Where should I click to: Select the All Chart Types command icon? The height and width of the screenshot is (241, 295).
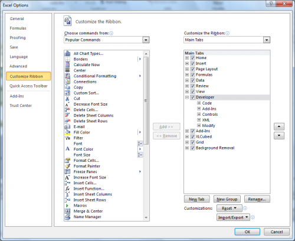[x=67, y=54]
